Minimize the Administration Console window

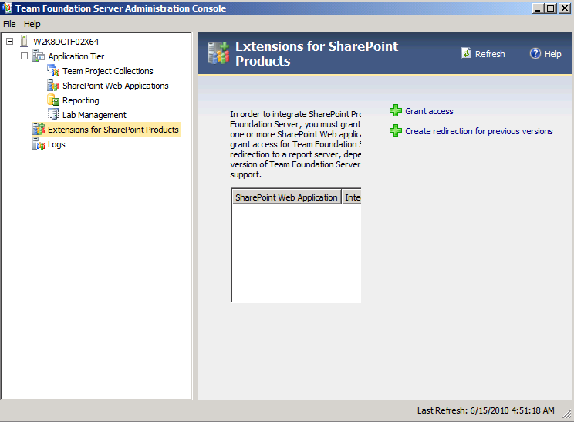pyautogui.click(x=538, y=8)
